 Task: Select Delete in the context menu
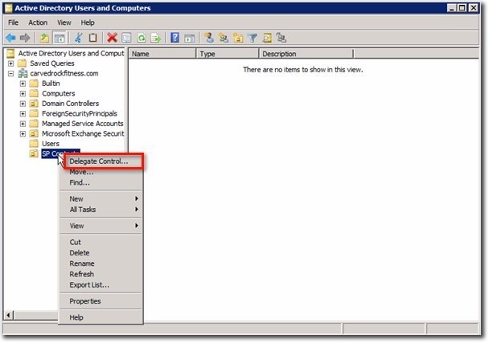[x=101, y=253]
